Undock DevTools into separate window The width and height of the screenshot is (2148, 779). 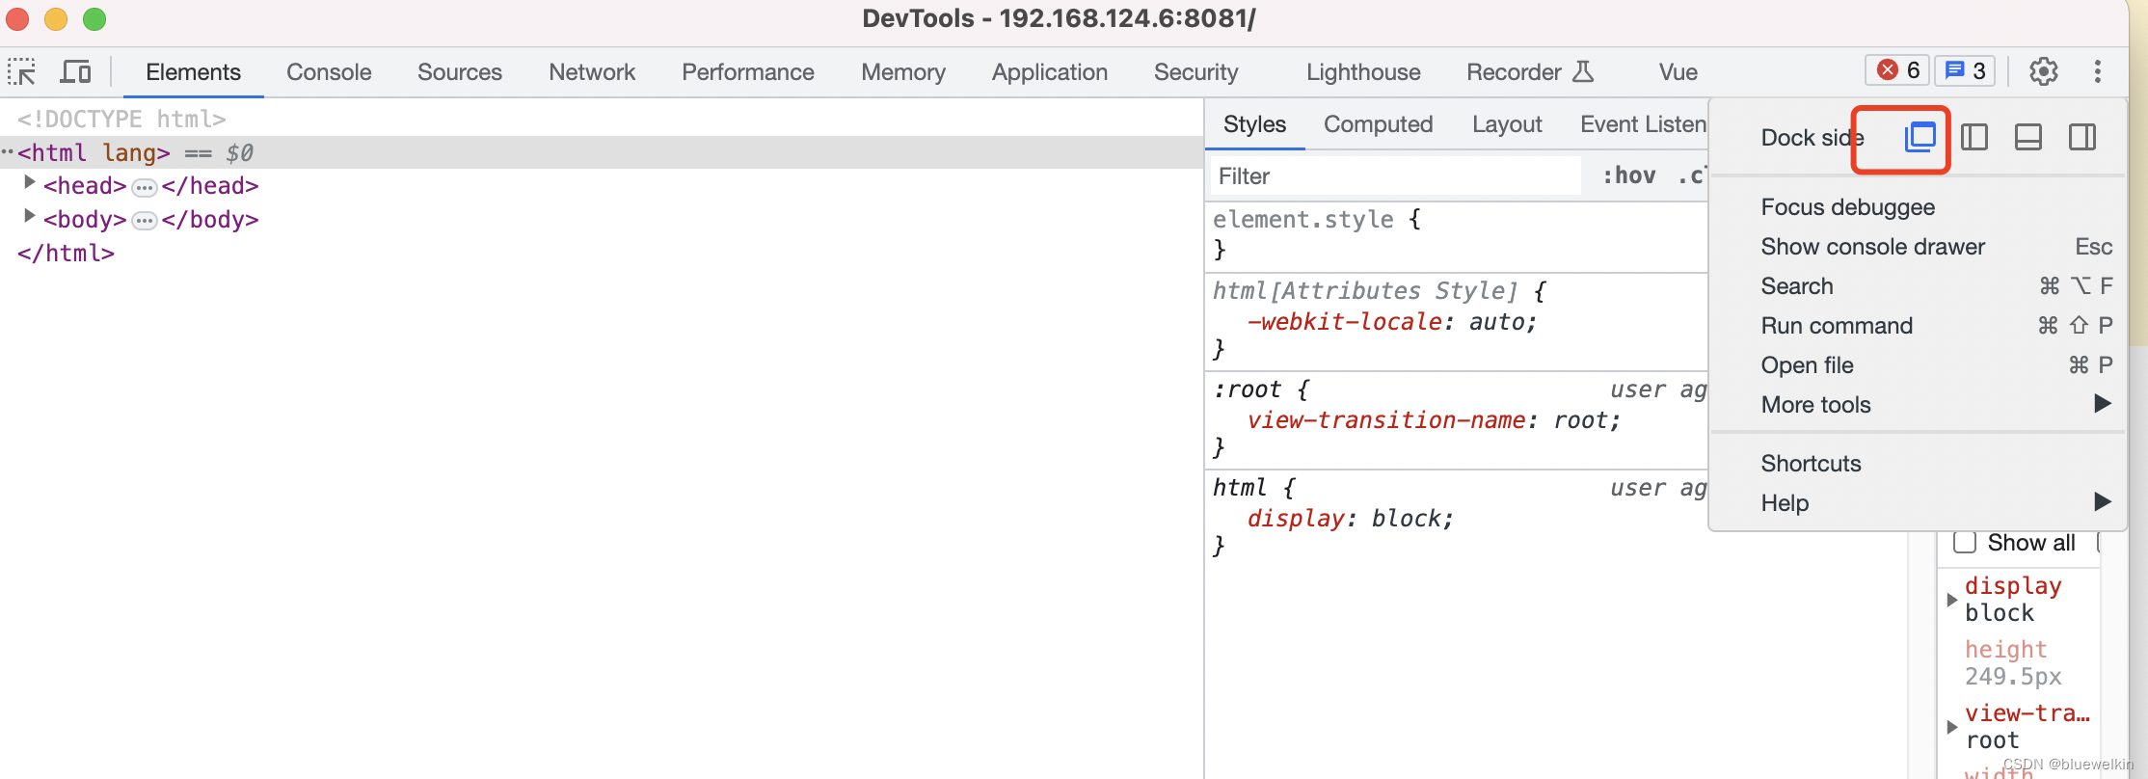pos(1920,137)
